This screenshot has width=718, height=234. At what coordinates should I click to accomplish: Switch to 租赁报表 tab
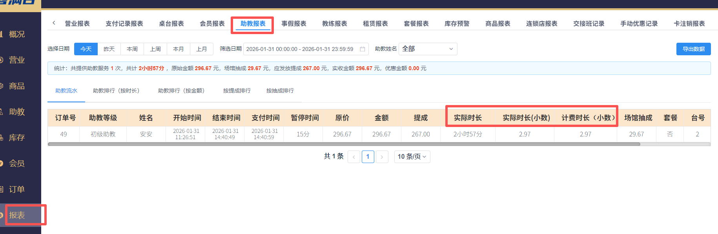[375, 24]
